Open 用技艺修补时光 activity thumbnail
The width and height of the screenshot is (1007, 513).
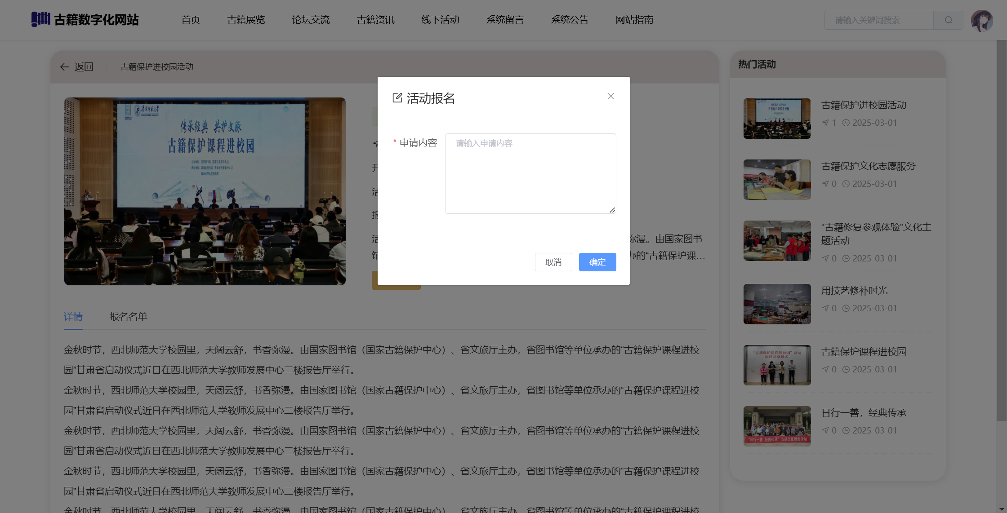pos(777,304)
